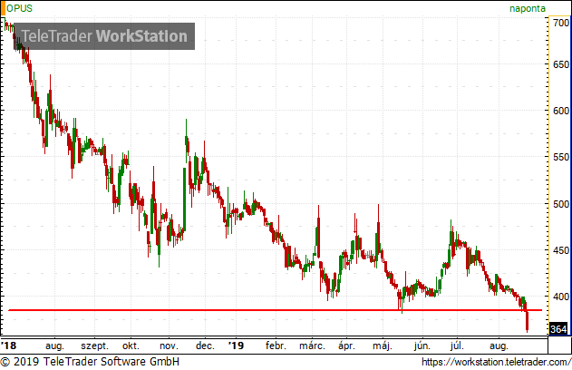Click the 'febr.' month label
Viewport: 572px width, 370px height.
pyautogui.click(x=276, y=346)
